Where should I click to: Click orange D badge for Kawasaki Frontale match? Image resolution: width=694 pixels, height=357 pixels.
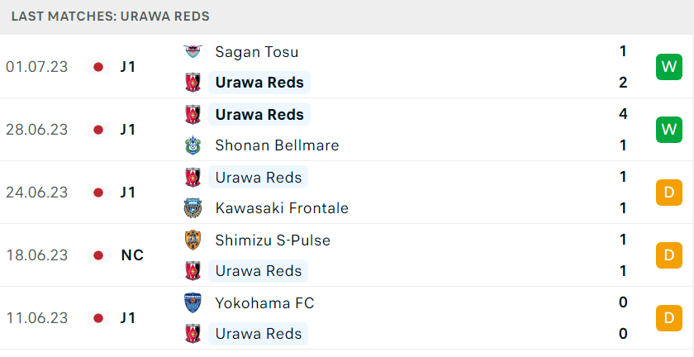tap(668, 193)
